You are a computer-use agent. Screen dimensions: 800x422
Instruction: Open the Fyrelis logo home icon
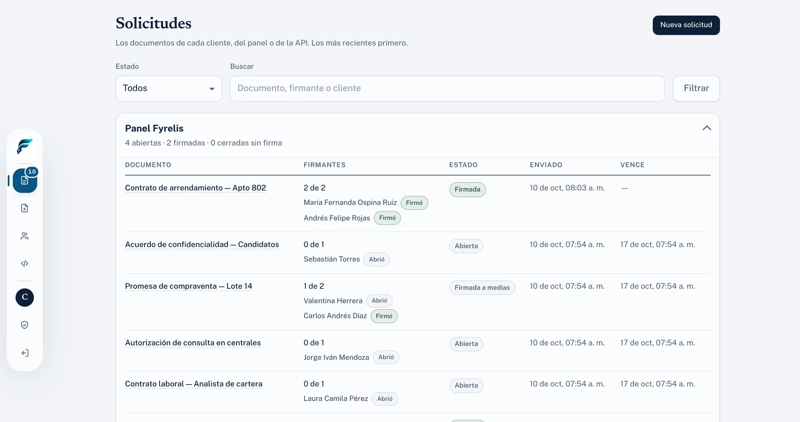click(x=24, y=147)
